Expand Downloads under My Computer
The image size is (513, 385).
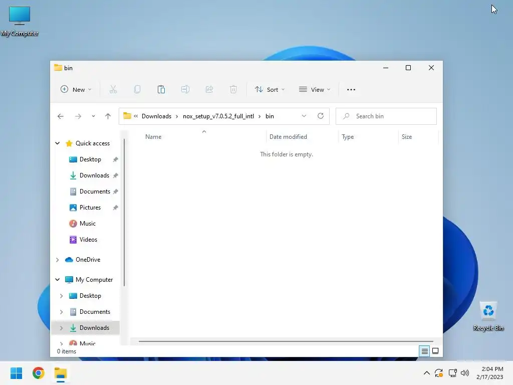[62, 328]
